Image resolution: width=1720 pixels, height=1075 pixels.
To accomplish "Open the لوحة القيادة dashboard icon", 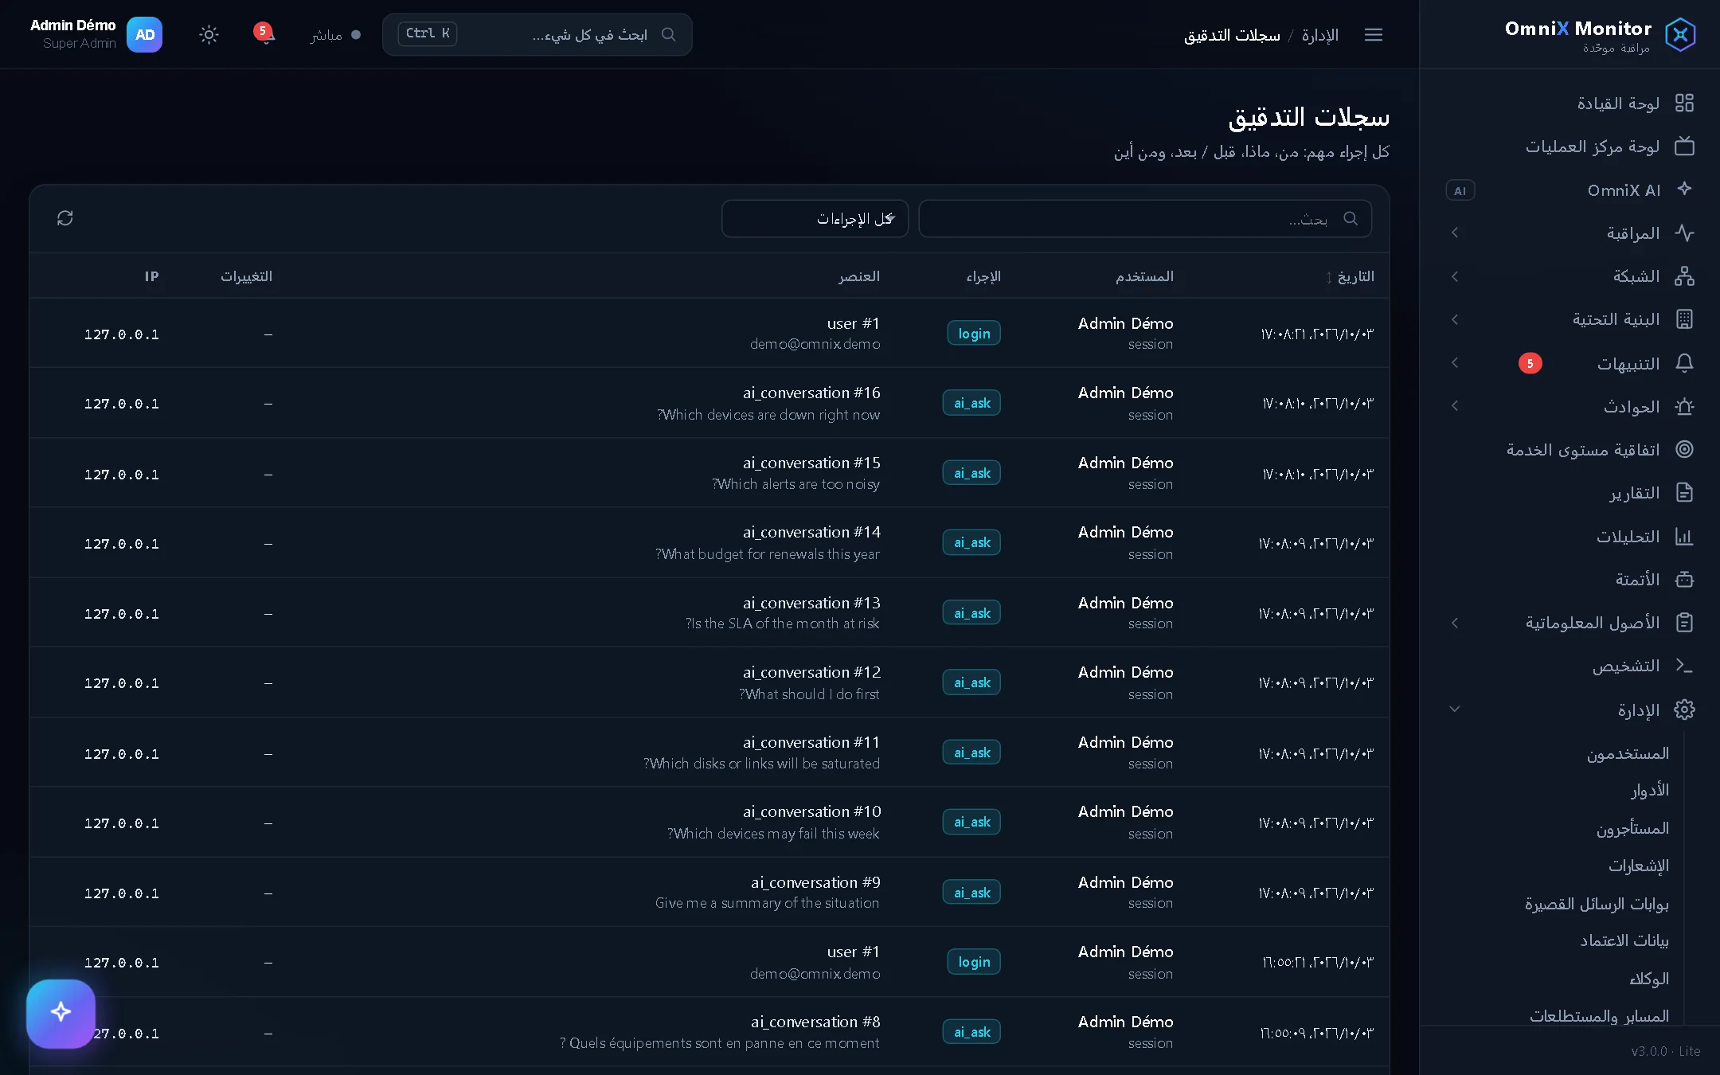I will point(1684,103).
